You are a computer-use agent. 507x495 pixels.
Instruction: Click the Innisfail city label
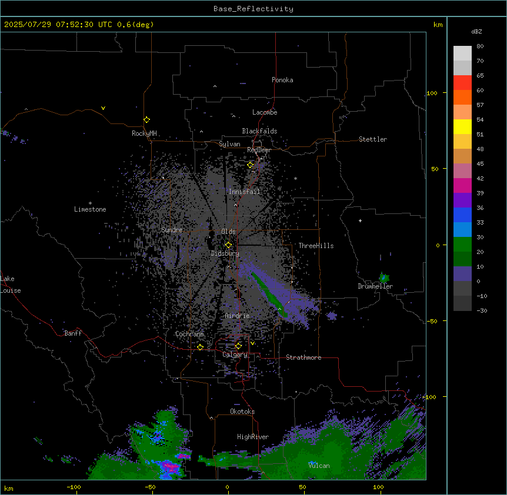pyautogui.click(x=245, y=192)
